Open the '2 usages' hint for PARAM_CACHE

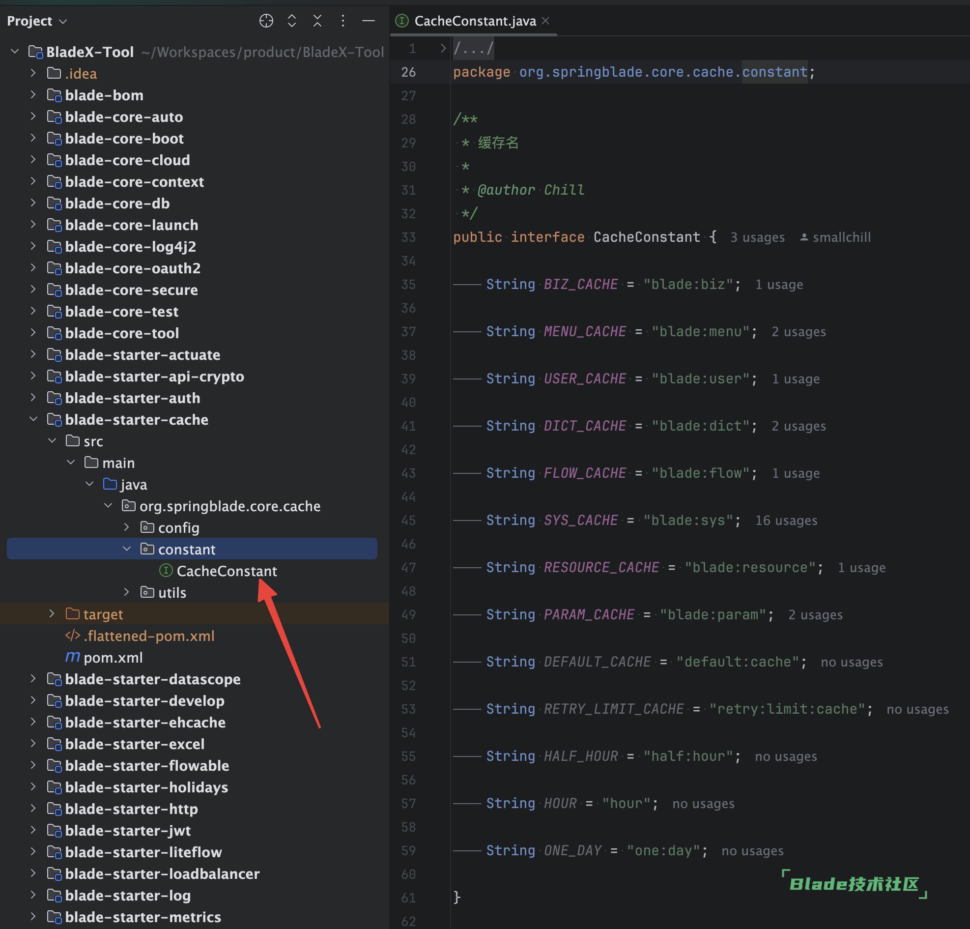pyautogui.click(x=815, y=615)
